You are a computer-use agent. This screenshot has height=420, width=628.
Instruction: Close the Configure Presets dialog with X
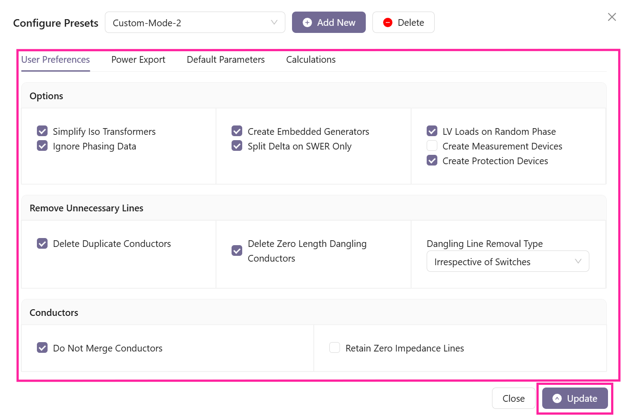(x=612, y=17)
